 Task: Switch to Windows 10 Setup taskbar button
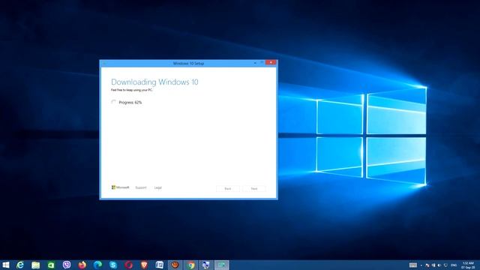222,265
